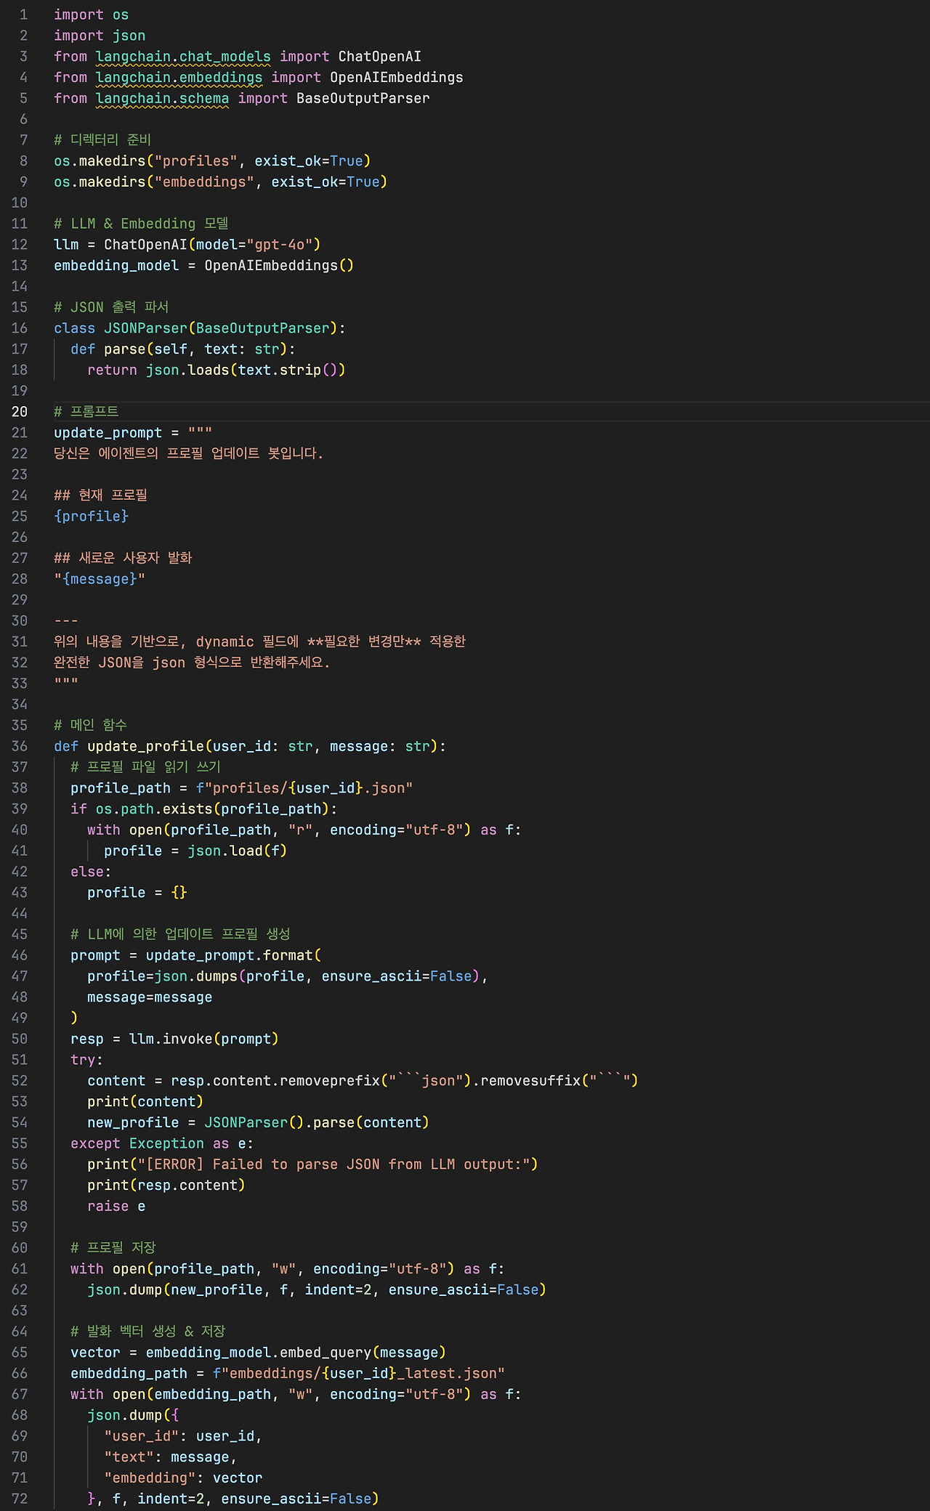Click the comment '# LLM & Embedding 모델'
Screen dimensions: 930x1511
(141, 224)
